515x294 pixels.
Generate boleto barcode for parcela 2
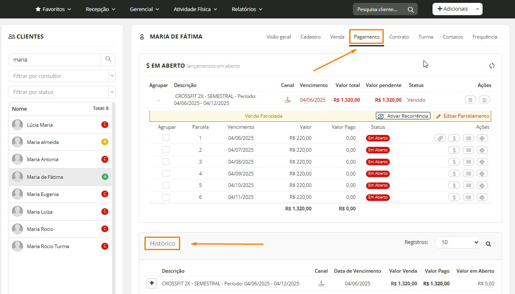coord(468,150)
